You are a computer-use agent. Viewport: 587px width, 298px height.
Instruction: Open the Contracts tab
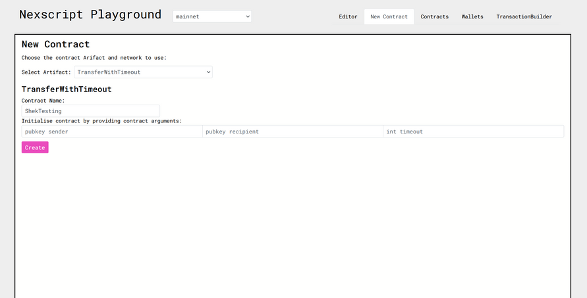click(x=434, y=16)
